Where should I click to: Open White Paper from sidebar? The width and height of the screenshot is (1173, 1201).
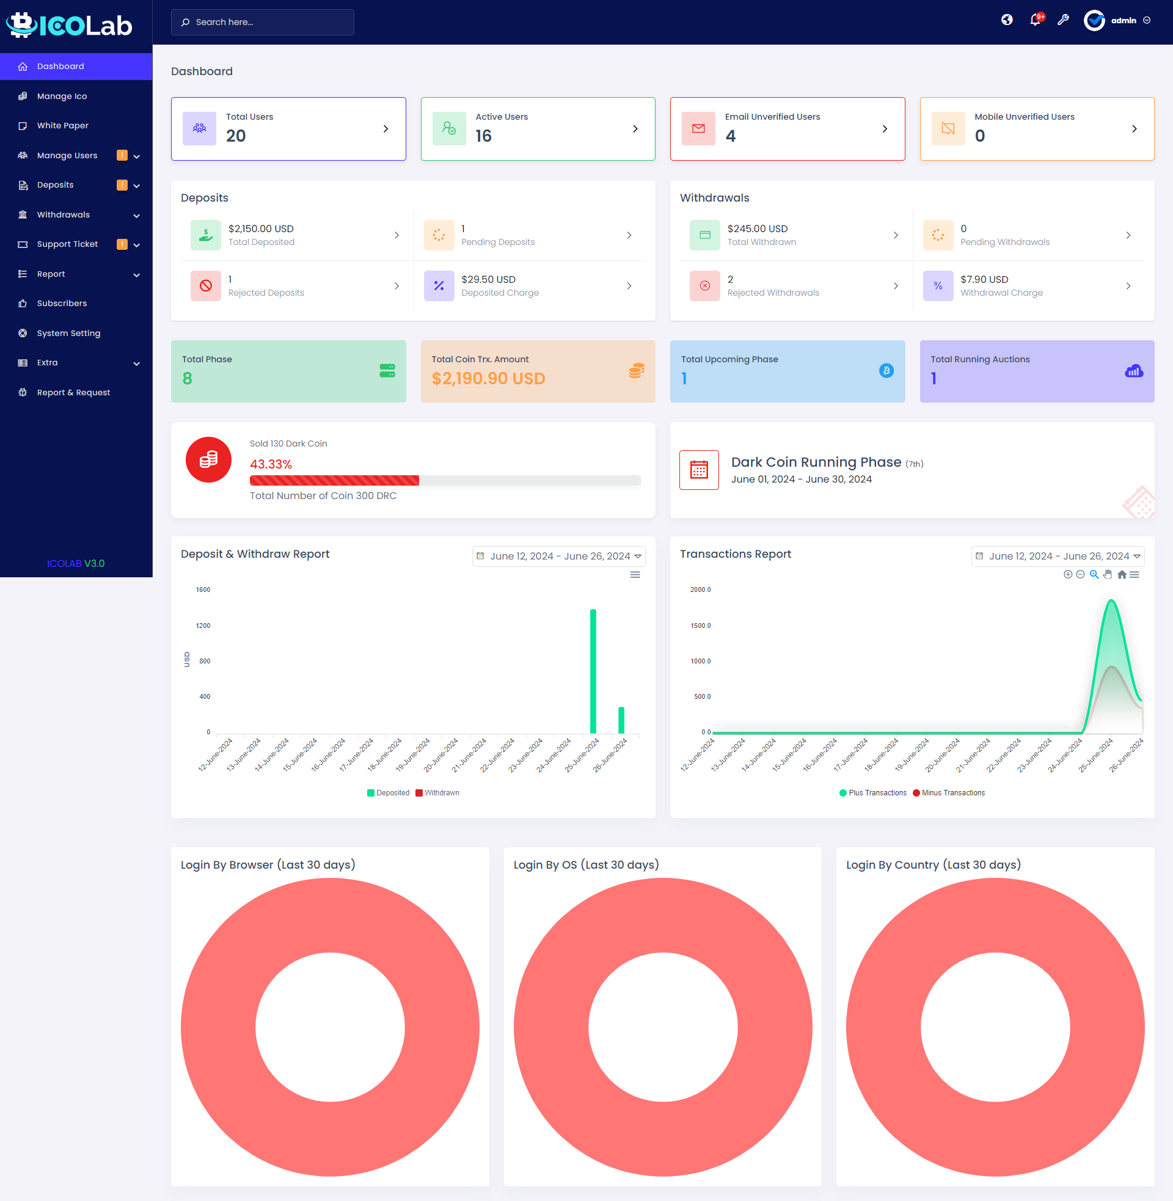(62, 126)
